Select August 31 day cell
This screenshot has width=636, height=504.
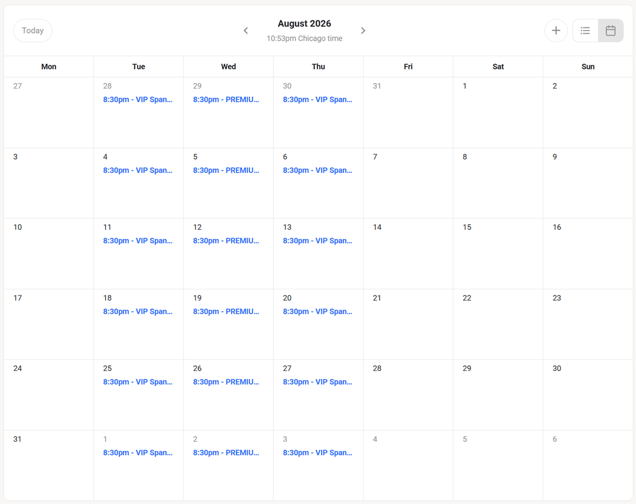pyautogui.click(x=49, y=466)
